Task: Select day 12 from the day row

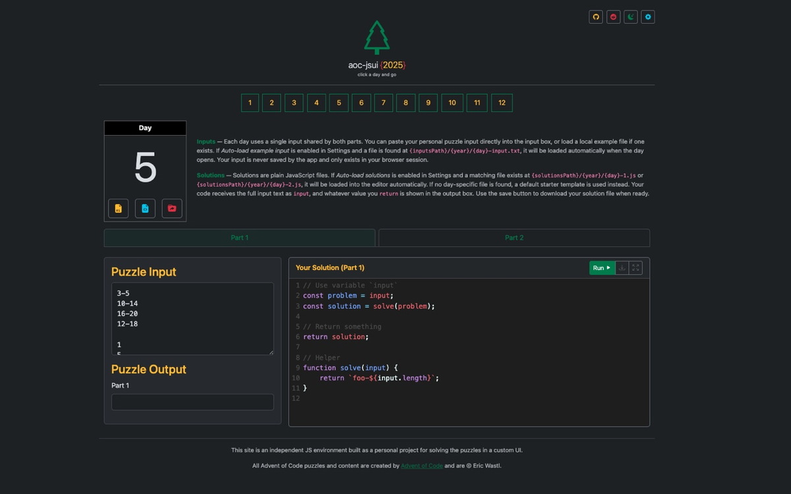Action: point(502,103)
